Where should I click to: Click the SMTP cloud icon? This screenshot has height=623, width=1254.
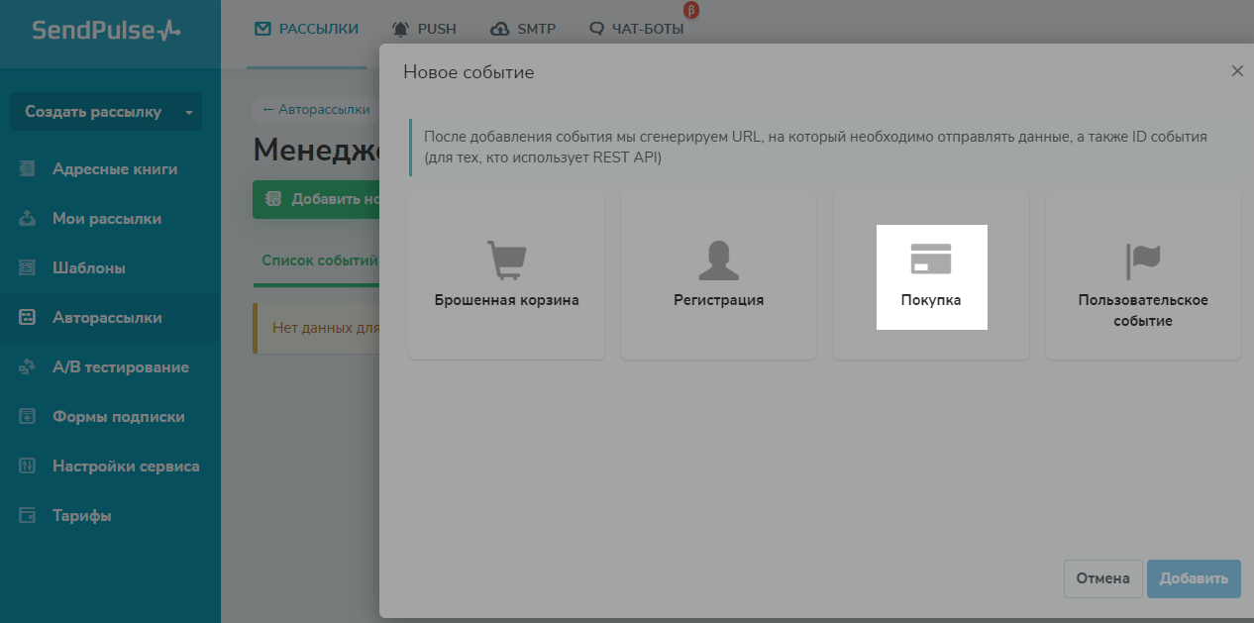coord(500,29)
